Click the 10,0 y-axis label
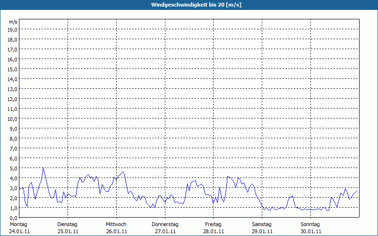This screenshot has width=378, height=236. click(12, 119)
